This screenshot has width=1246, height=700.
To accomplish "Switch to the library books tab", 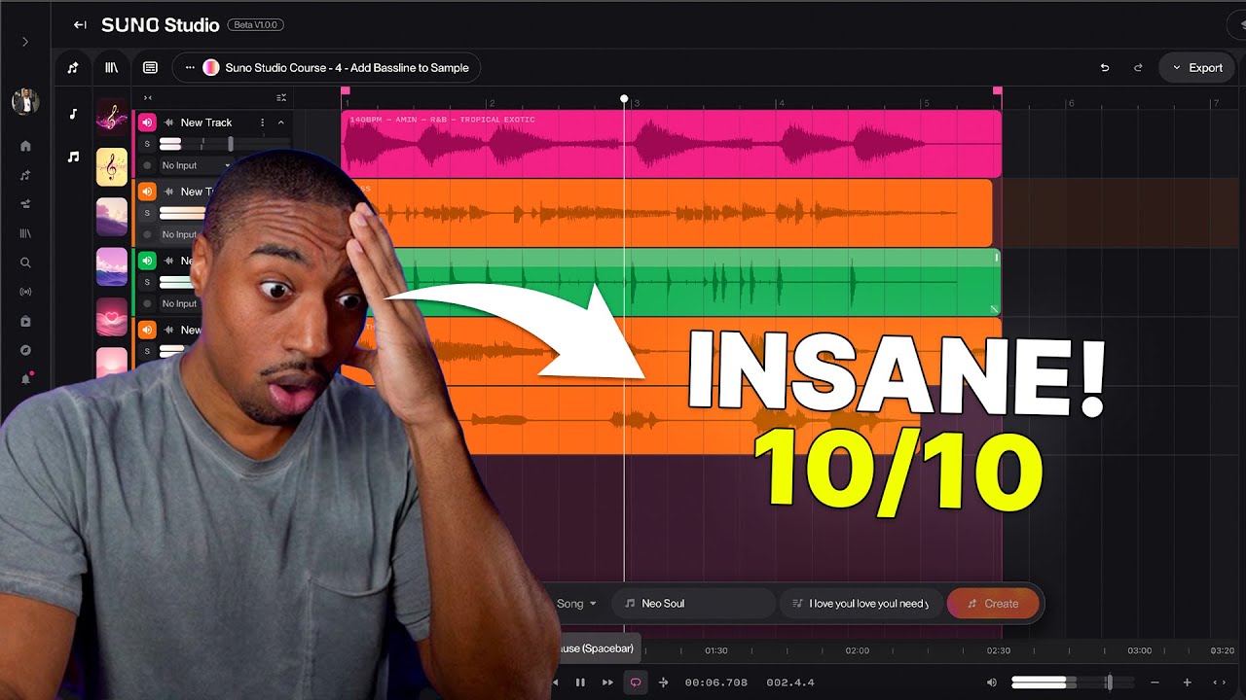I will (x=112, y=68).
